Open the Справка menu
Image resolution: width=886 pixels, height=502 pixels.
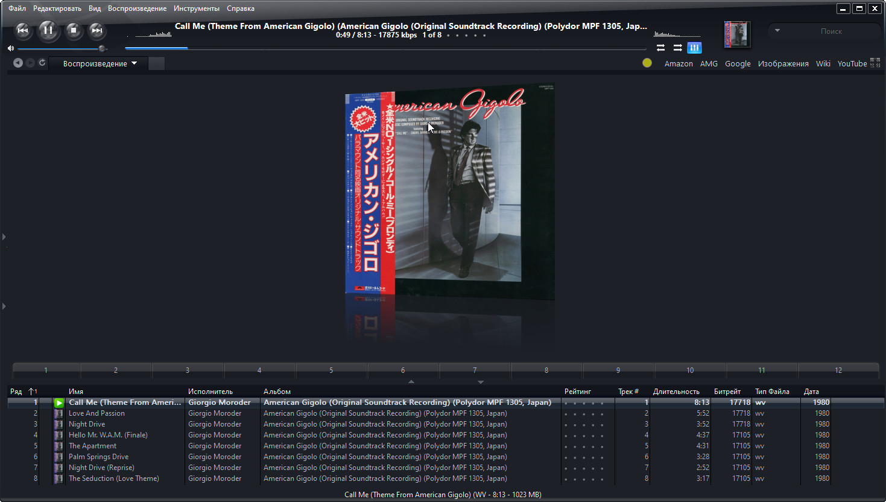pos(241,8)
